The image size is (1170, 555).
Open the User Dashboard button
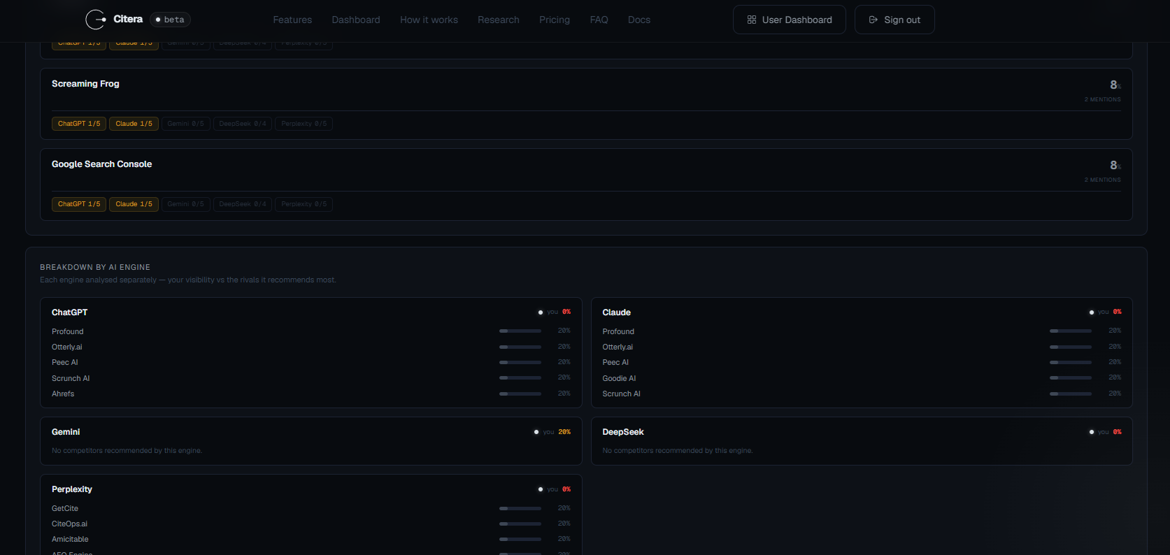click(x=790, y=20)
